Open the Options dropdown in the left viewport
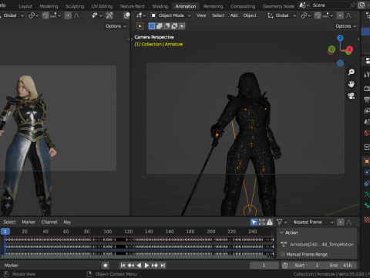This screenshot has height=278, width=370. tap(116, 26)
